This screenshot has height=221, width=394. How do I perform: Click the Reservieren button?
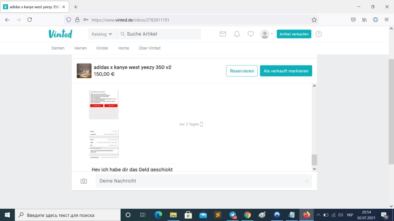tap(242, 71)
